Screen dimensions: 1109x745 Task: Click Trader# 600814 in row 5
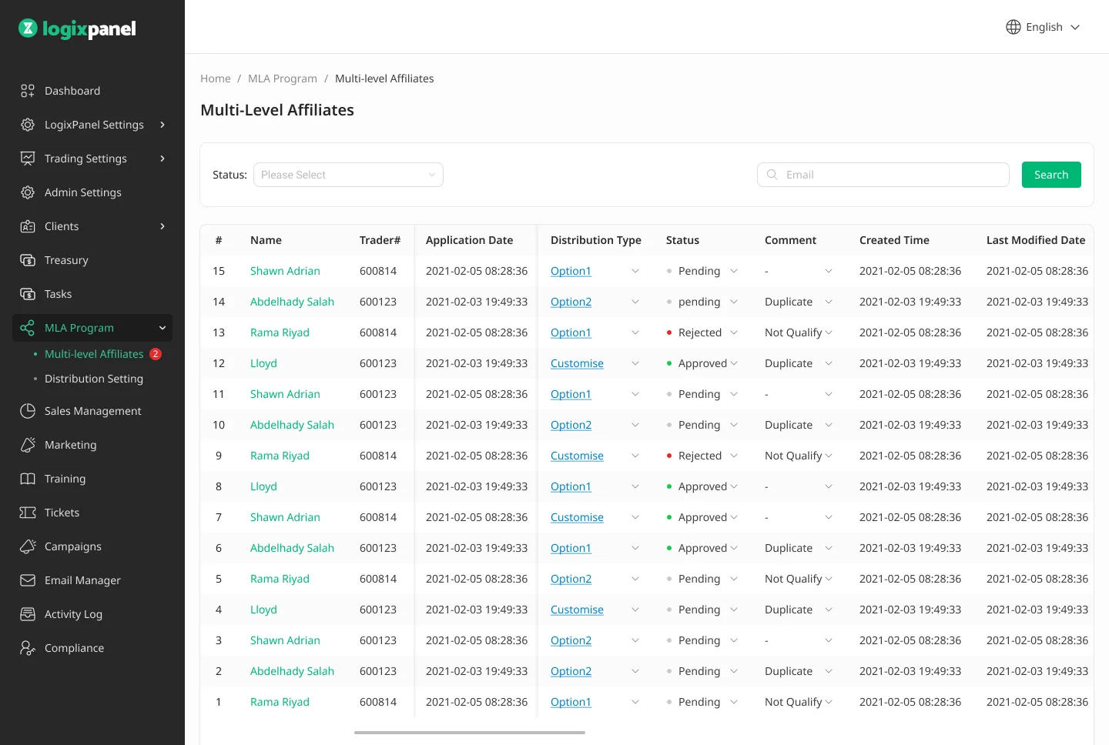pos(378,579)
